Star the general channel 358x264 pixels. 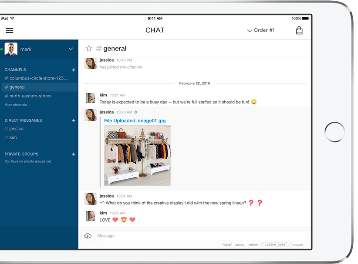(x=89, y=48)
